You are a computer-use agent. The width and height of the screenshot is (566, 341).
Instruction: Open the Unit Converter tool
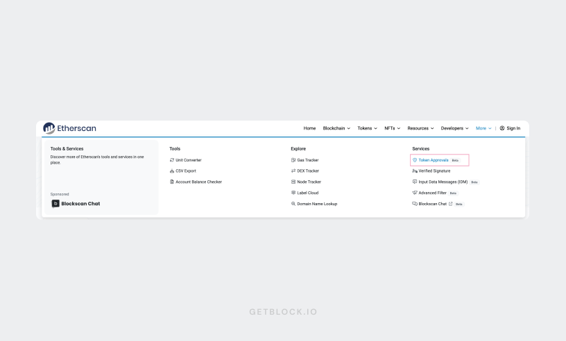tap(189, 160)
